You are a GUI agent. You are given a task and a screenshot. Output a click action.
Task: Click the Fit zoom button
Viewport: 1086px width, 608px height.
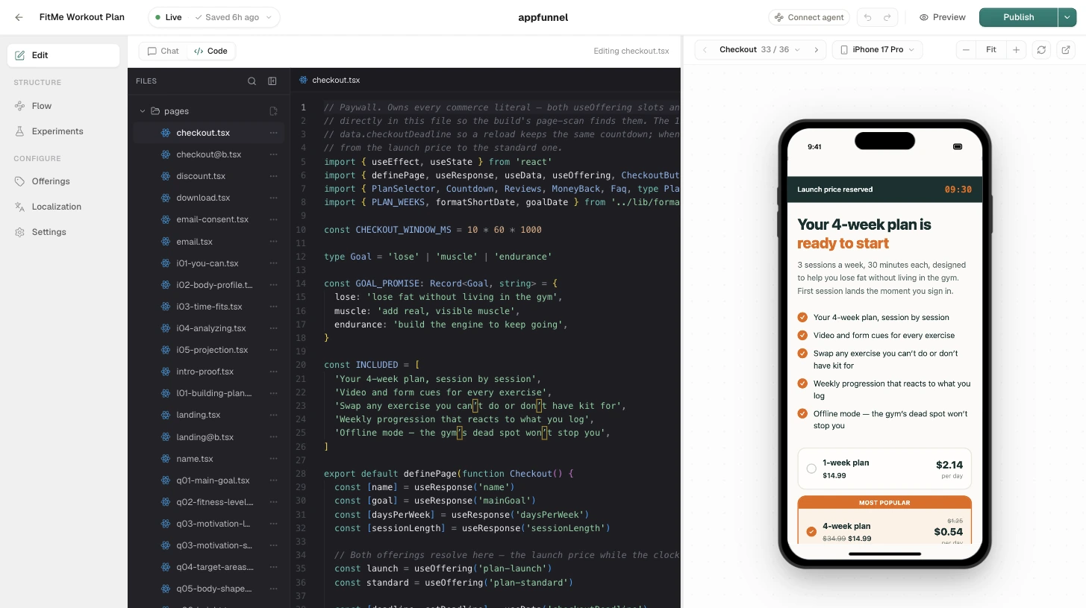991,50
